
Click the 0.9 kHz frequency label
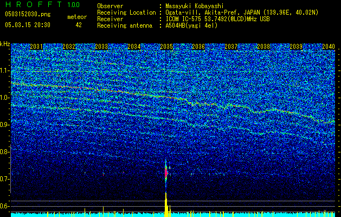click(4, 125)
